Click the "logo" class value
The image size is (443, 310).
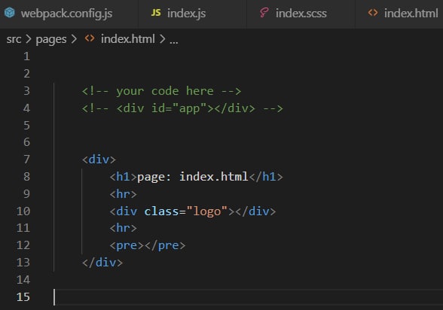(x=207, y=211)
